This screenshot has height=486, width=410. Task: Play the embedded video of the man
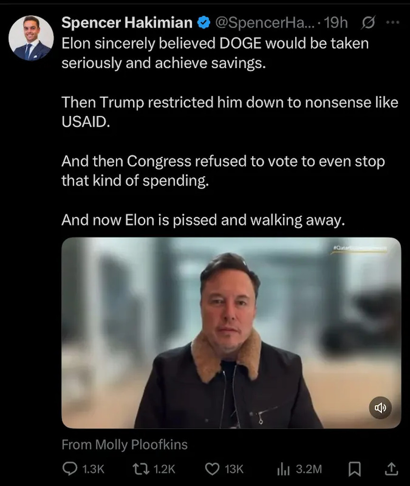231,332
